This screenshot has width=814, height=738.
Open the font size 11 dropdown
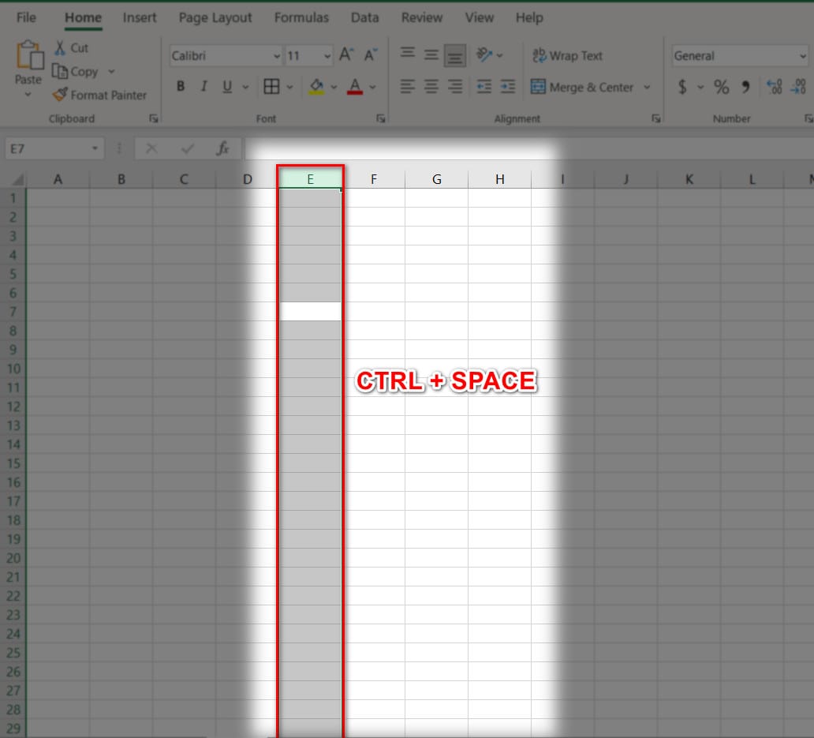tap(327, 56)
